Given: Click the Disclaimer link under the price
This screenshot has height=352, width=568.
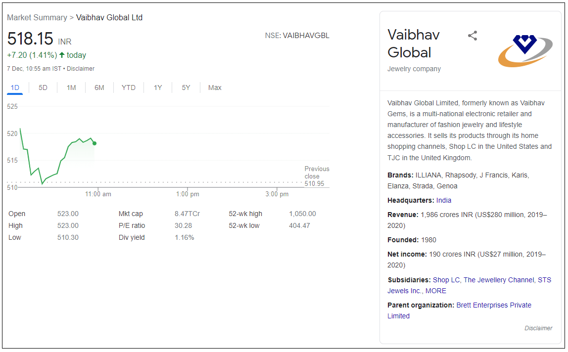Looking at the screenshot, I should click(81, 68).
